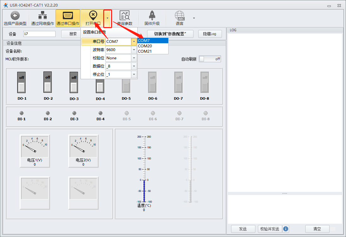Click the 电压1(V) voltage gauge
346x237 pixels.
pyautogui.click(x=35, y=151)
